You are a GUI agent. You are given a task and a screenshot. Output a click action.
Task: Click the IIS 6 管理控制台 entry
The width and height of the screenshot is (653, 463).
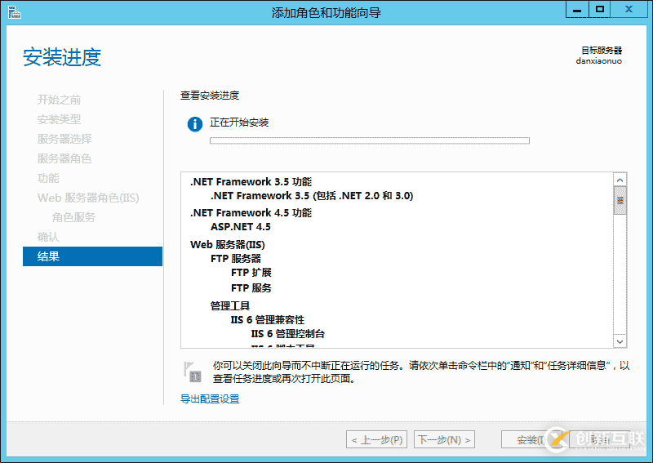tap(288, 334)
